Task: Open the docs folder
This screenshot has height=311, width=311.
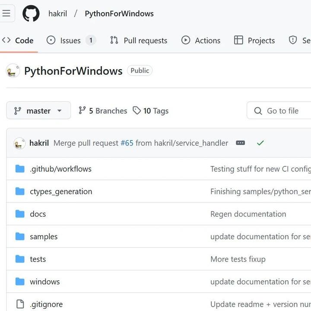Action: pyautogui.click(x=38, y=214)
